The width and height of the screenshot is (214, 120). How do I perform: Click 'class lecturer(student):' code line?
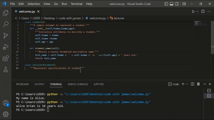(x=40, y=65)
